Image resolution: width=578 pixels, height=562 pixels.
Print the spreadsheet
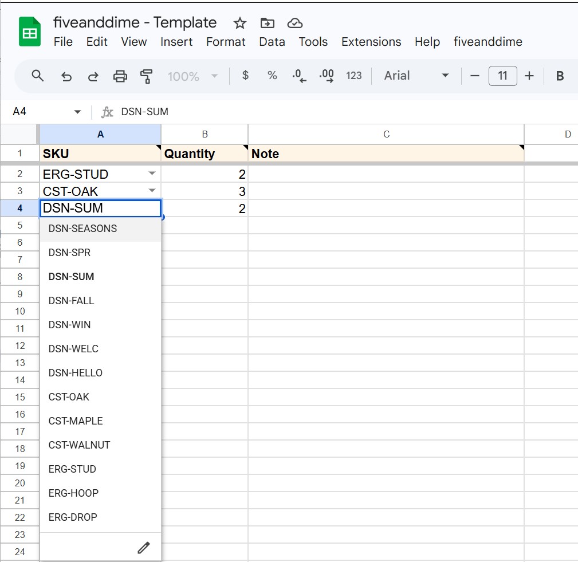(x=120, y=76)
